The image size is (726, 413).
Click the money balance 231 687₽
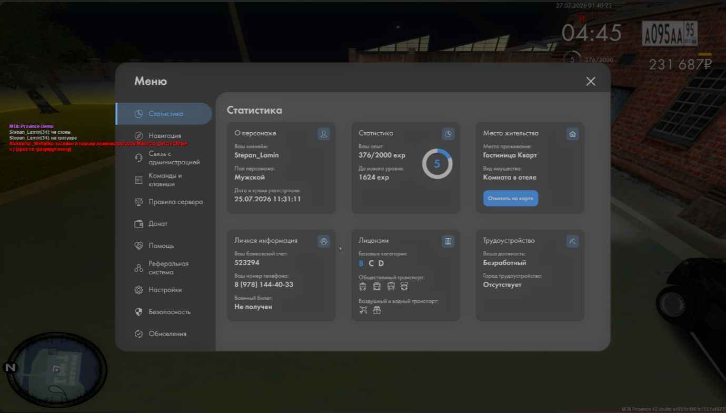pos(680,64)
